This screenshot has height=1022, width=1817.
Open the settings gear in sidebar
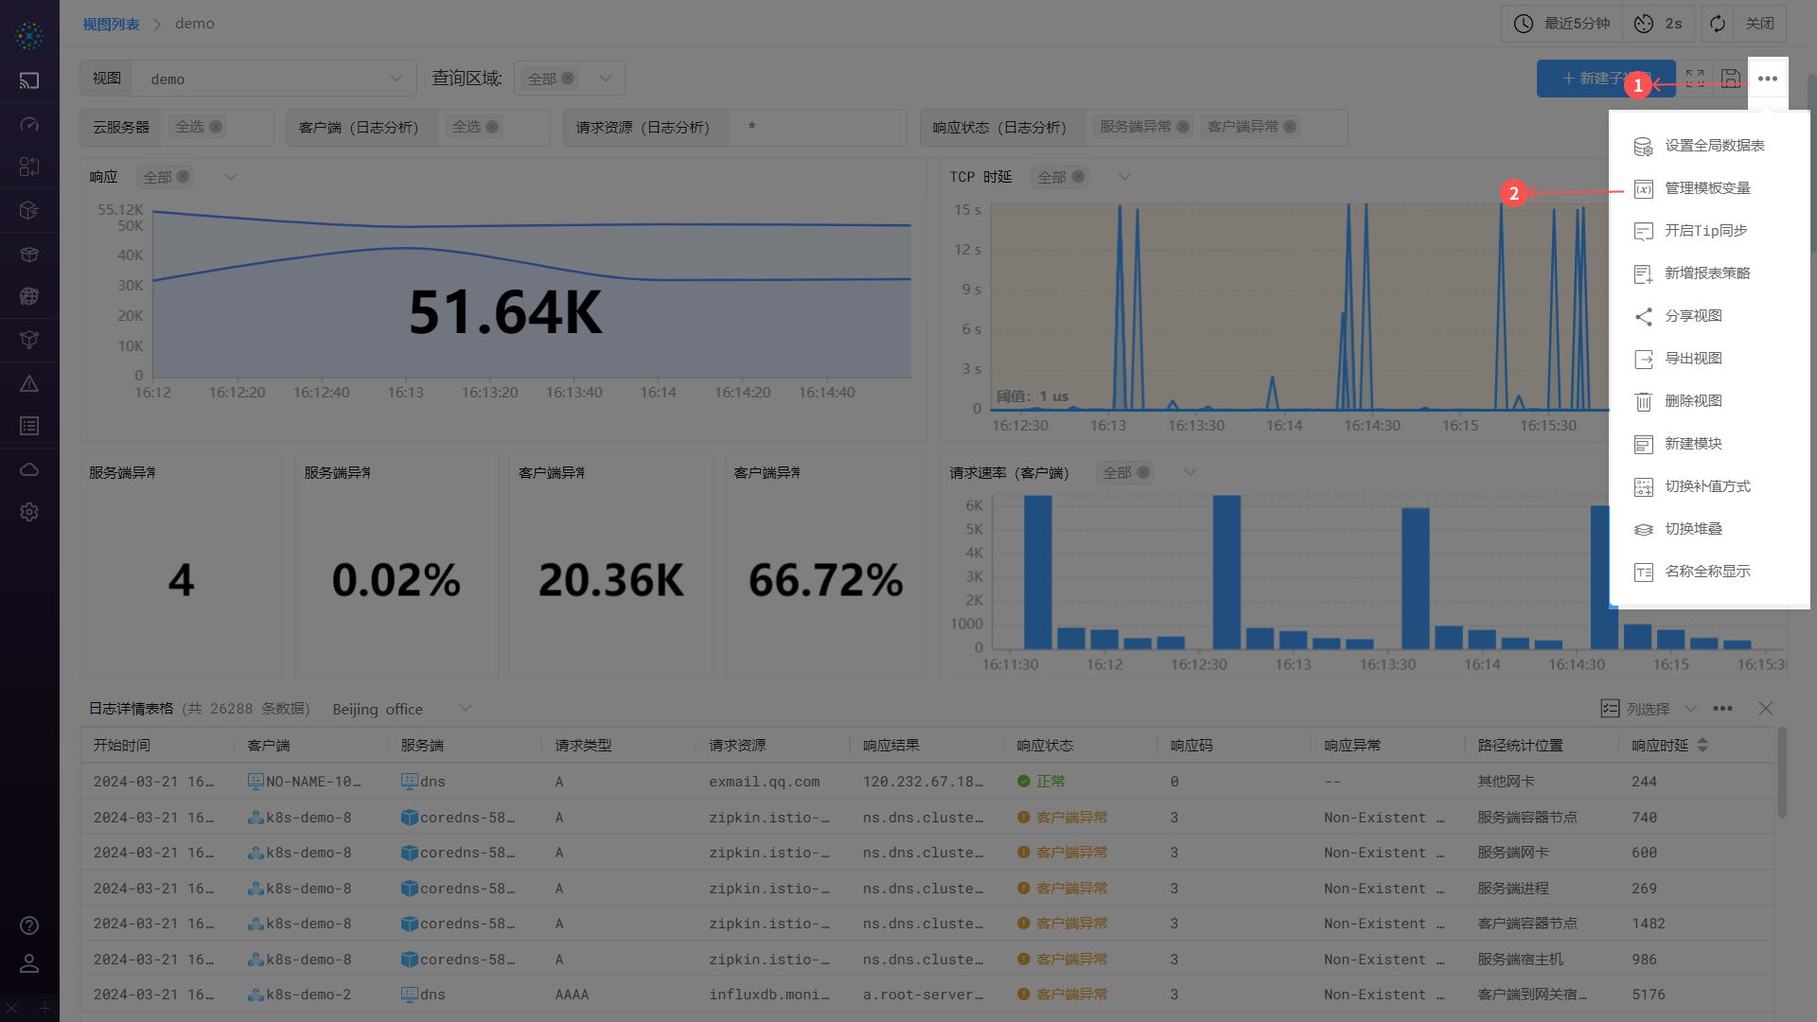[29, 512]
